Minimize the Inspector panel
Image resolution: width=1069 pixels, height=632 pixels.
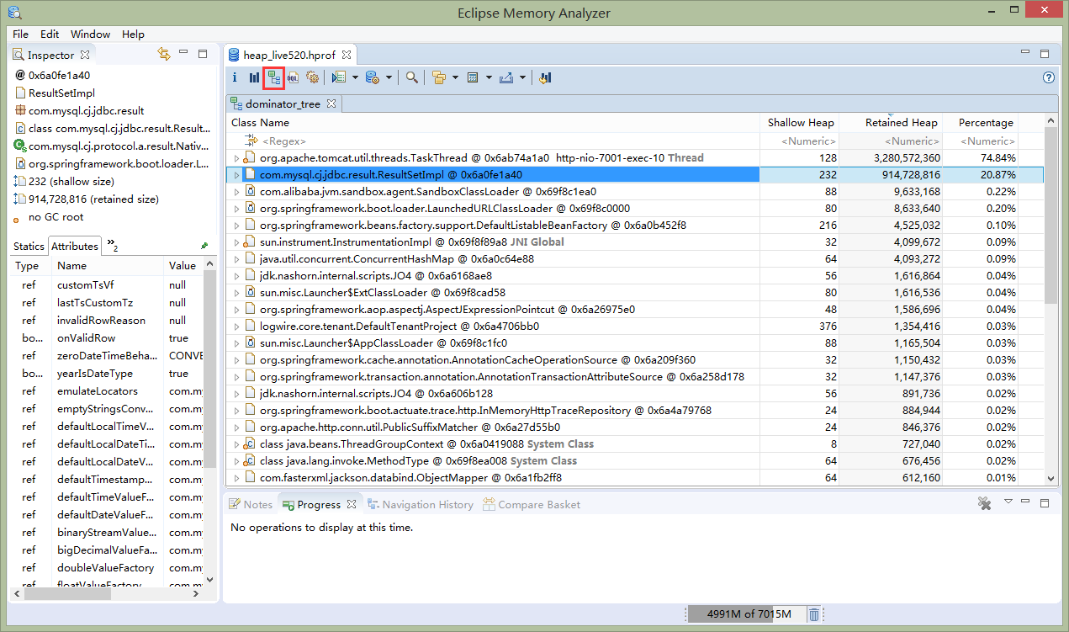click(x=184, y=53)
